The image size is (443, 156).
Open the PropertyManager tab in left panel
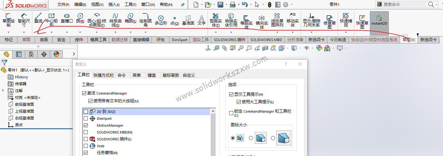coord(19,54)
